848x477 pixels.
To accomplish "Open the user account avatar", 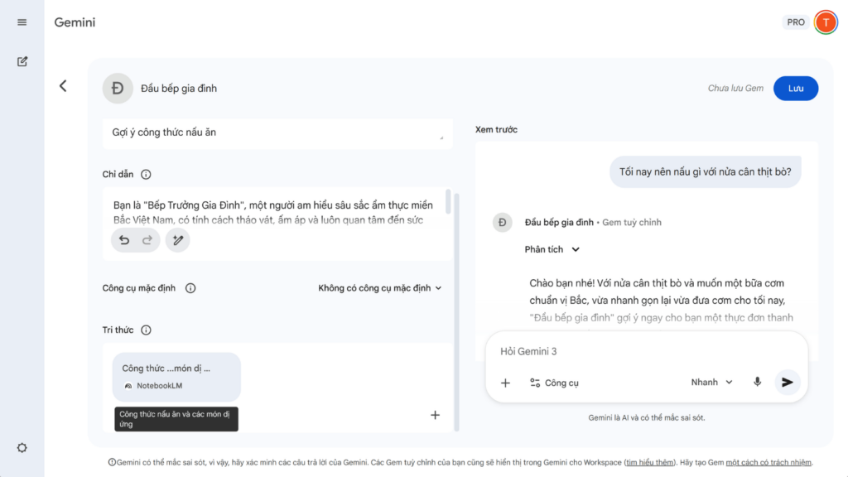I will tap(826, 22).
